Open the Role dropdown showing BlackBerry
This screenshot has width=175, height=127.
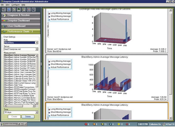pos(37,43)
